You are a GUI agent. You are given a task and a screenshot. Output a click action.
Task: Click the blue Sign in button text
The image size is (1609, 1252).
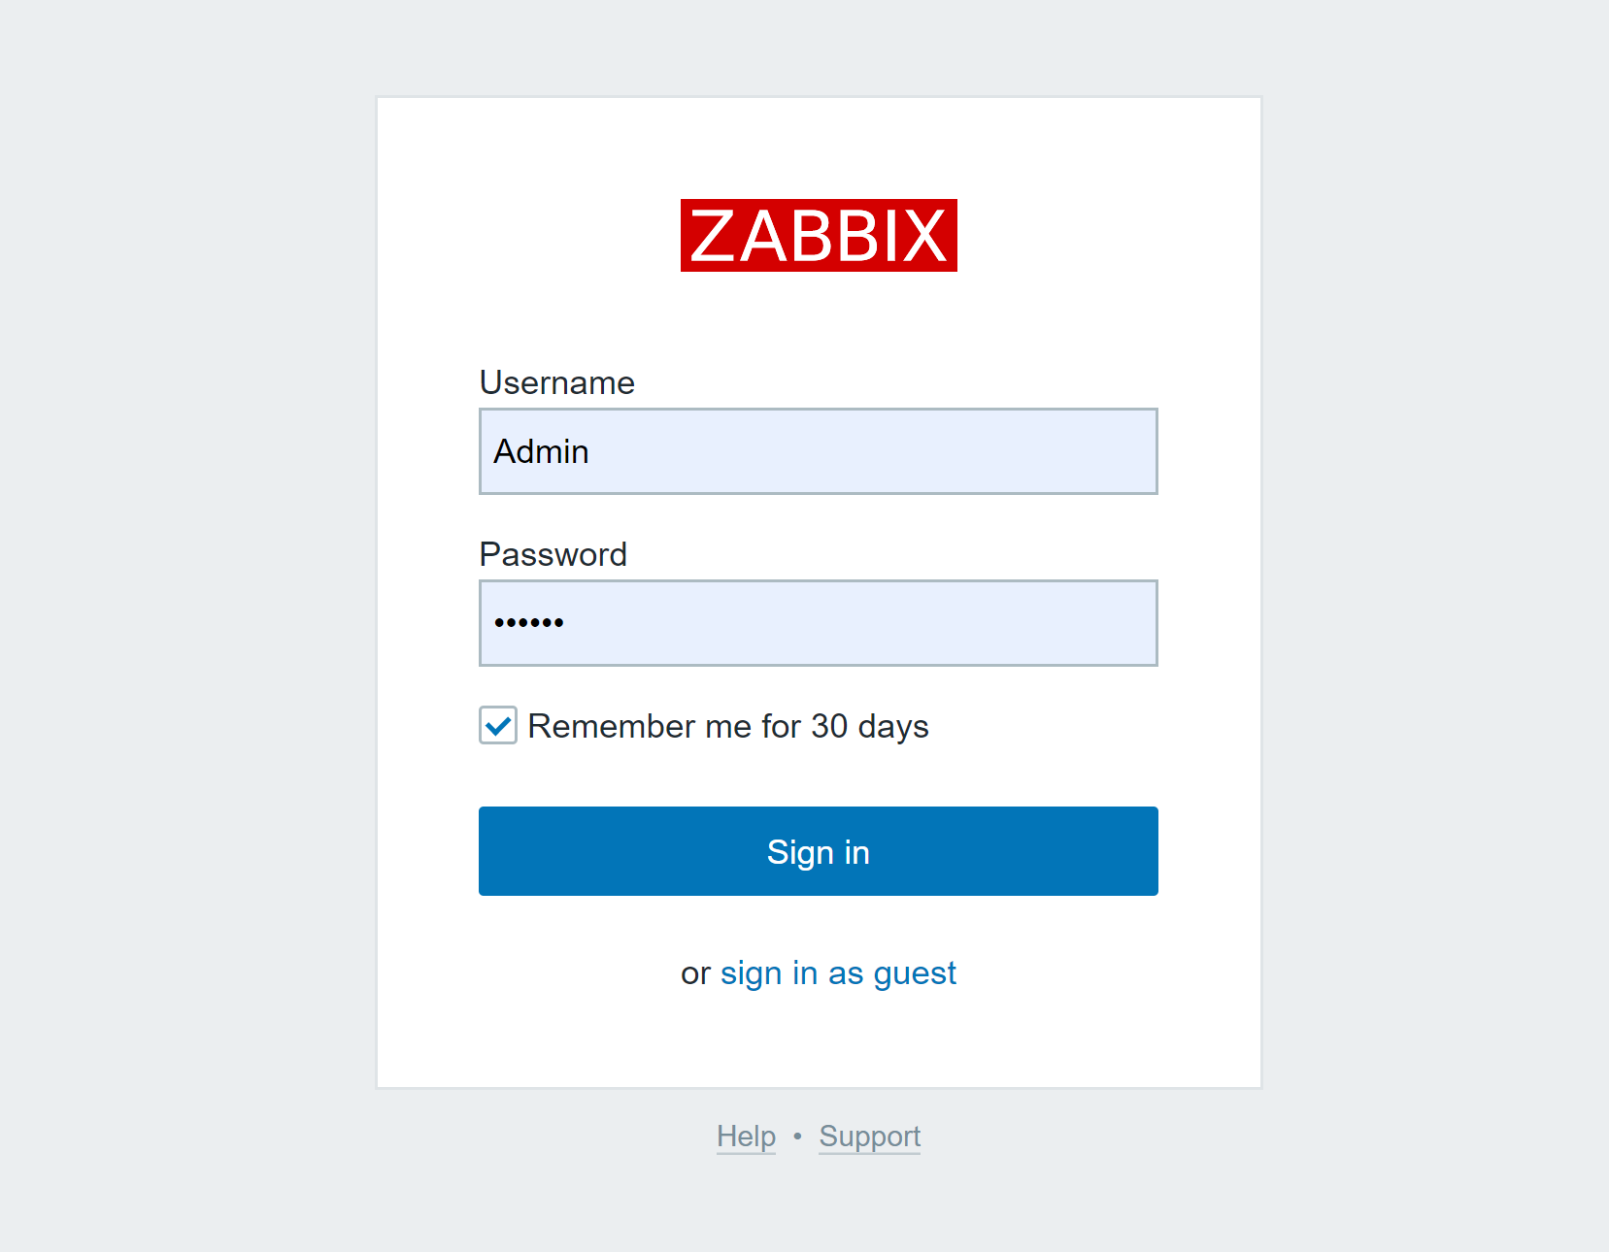click(818, 851)
